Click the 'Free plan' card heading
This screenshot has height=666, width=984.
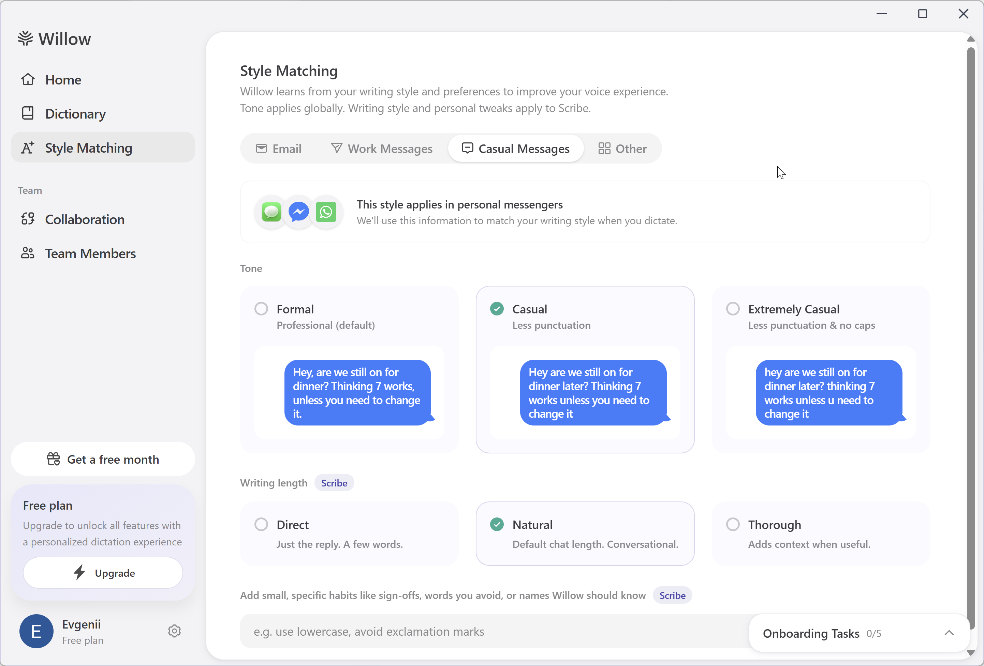47,505
